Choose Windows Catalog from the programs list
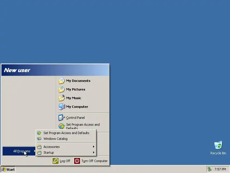Viewport: 230px width, 173px height. click(x=66, y=139)
